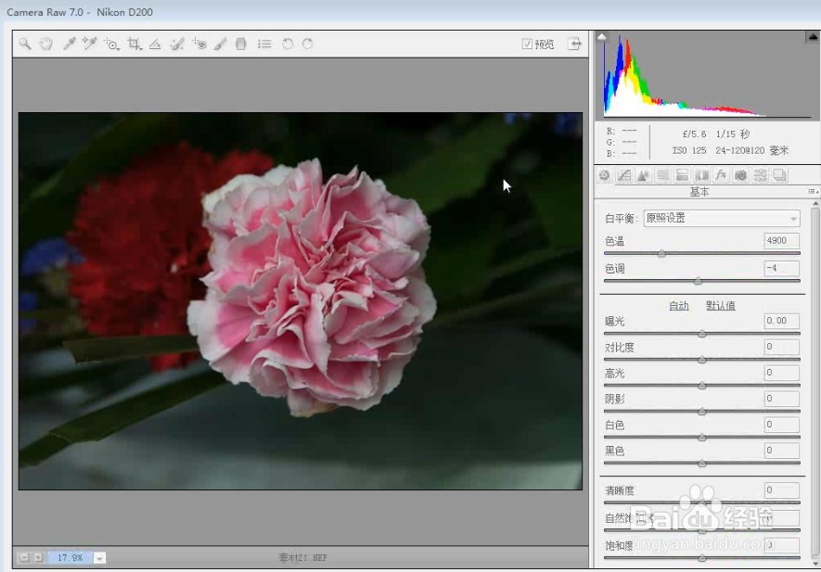Image resolution: width=821 pixels, height=572 pixels.
Task: Open the zoom level dropdown arrow
Action: pos(99,558)
